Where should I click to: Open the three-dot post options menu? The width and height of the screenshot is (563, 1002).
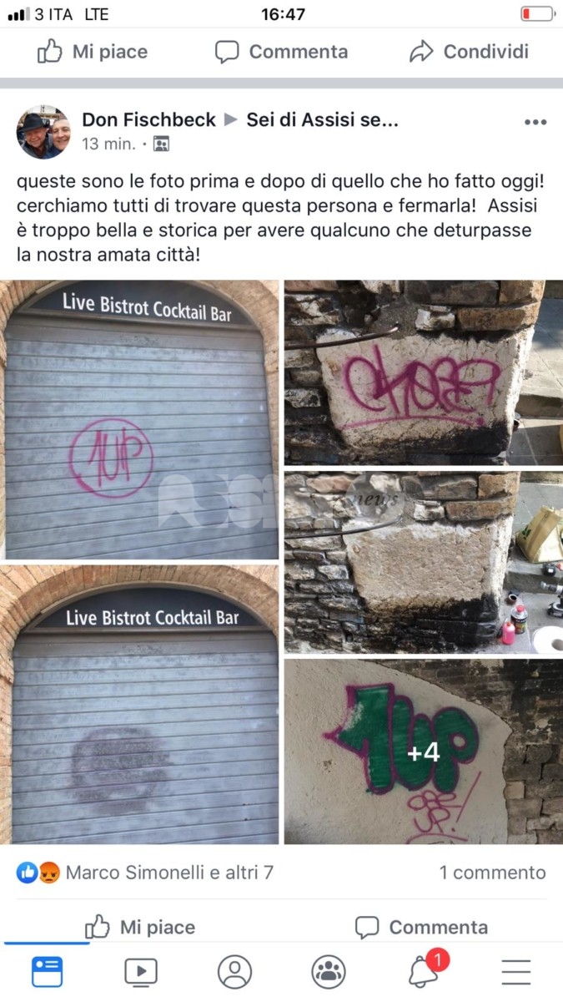535,122
